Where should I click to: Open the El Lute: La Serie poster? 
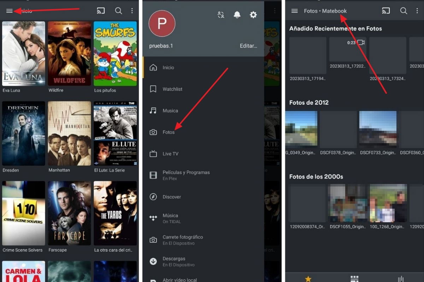tap(115, 134)
